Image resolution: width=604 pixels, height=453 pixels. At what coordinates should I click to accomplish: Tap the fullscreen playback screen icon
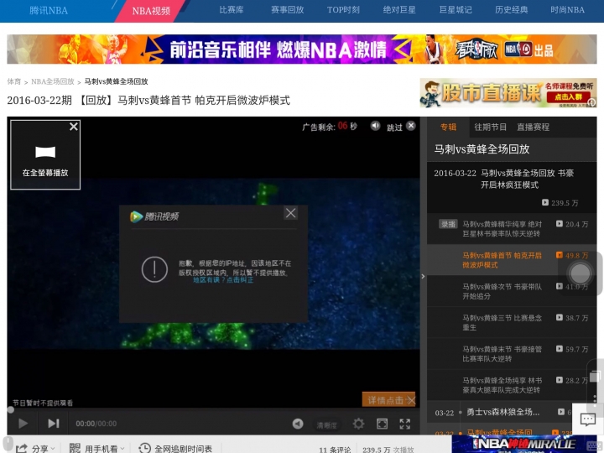45,152
